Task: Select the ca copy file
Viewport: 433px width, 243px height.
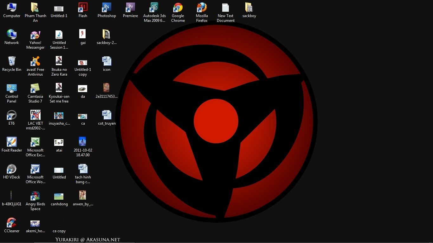Action: tap(59, 225)
